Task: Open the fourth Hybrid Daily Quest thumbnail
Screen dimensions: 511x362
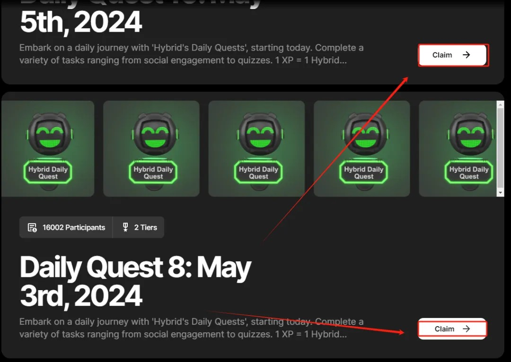Action: click(362, 148)
